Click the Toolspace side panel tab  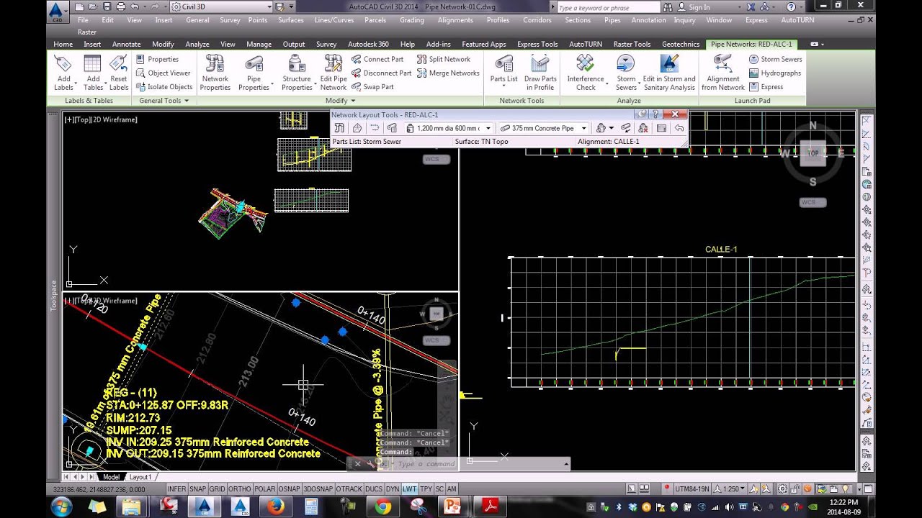pos(53,295)
